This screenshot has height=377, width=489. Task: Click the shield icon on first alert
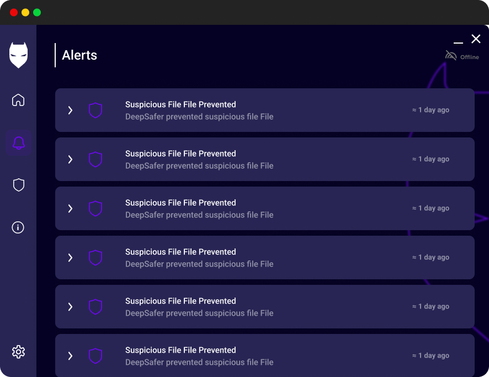tap(95, 110)
